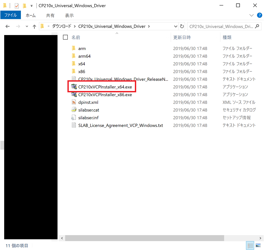Click the search box for CP210x_Universal_Windows_Driver
The height and width of the screenshot is (250, 264).
tap(221, 26)
